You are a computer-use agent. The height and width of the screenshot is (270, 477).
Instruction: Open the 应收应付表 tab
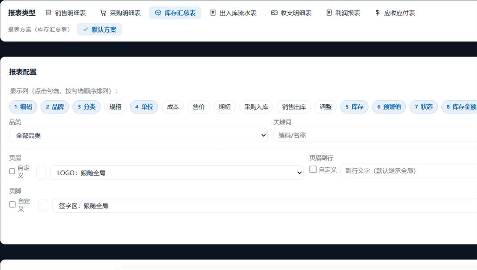(395, 13)
